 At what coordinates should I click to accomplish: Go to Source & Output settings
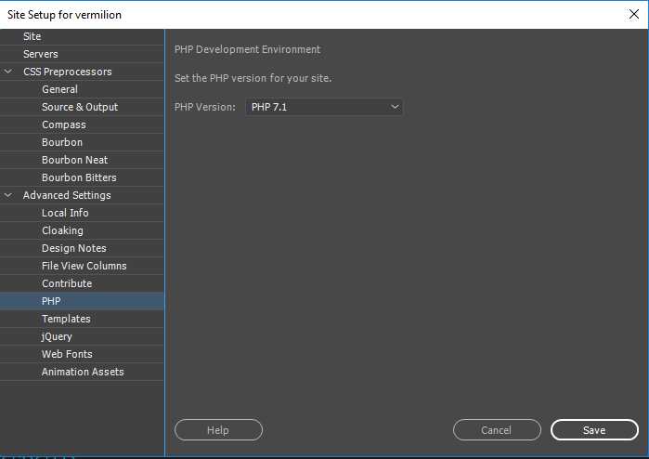click(x=80, y=107)
